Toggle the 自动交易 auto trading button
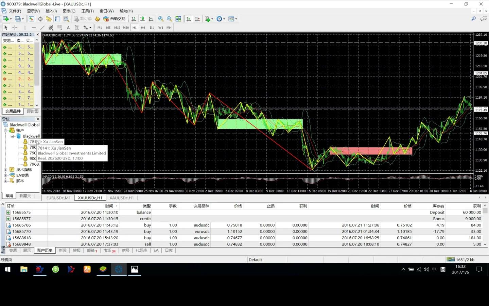The height and width of the screenshot is (306, 489). (115, 19)
